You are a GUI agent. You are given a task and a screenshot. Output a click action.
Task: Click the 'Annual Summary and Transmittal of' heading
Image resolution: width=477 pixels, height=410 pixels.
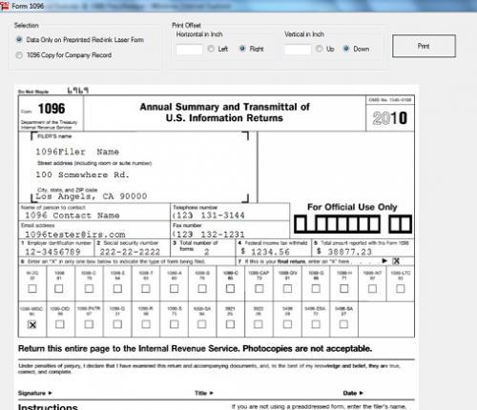pyautogui.click(x=225, y=107)
